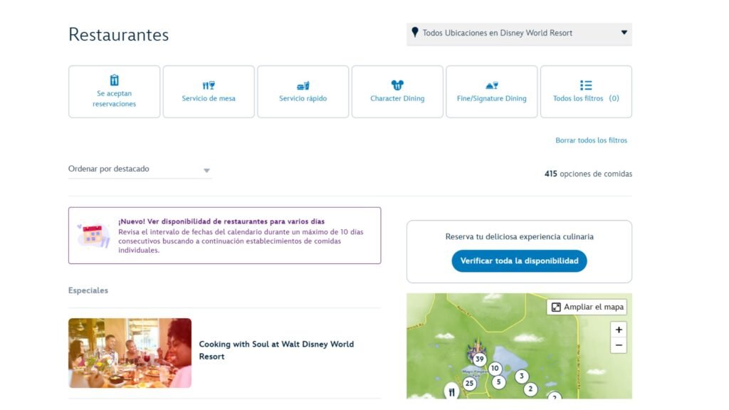
Task: Select the Servicio de mesa filter
Action: (x=209, y=92)
